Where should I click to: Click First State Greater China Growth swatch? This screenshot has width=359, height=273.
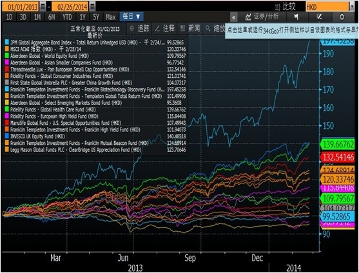(7, 82)
